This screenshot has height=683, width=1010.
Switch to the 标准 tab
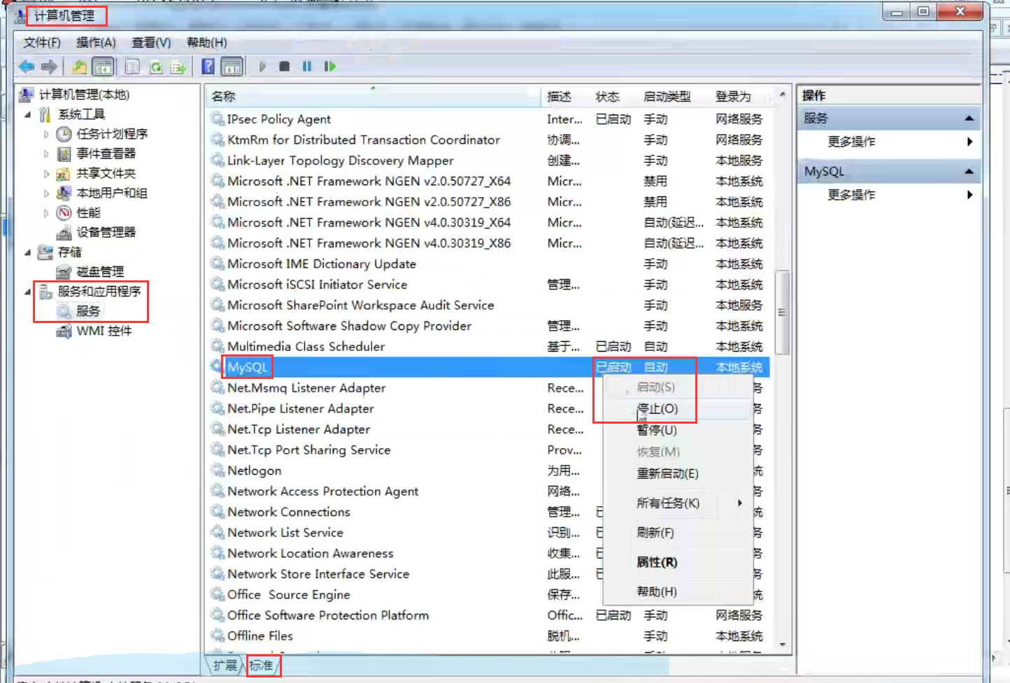coord(262,666)
